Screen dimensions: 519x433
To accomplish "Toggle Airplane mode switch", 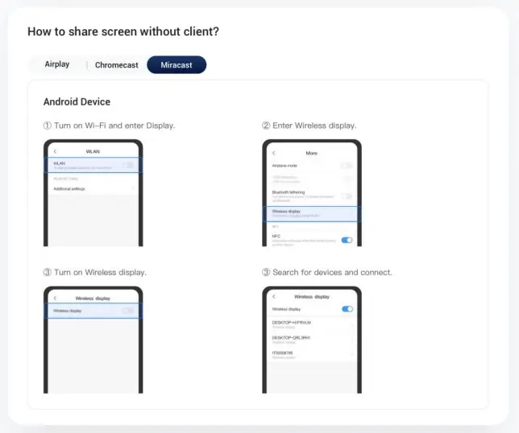I will tap(347, 165).
